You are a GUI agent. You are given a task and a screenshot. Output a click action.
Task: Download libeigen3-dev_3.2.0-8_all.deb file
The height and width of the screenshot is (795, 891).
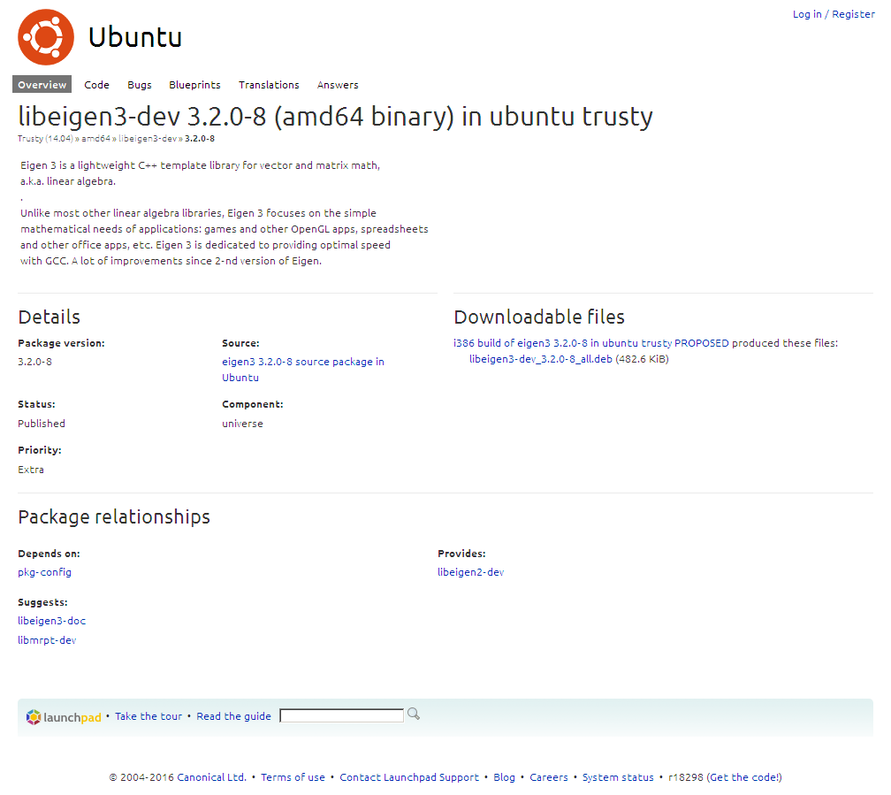coord(540,359)
